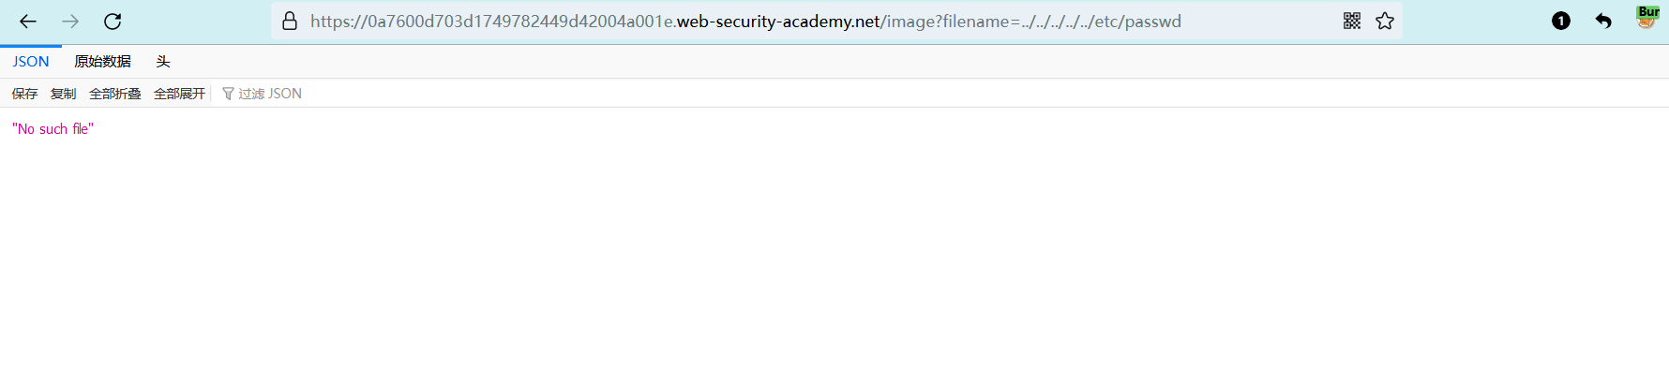Switch to the 原始数据 tab
The width and height of the screenshot is (1669, 382).
[102, 62]
